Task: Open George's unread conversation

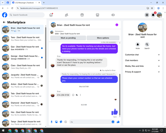Action: pos(22,58)
